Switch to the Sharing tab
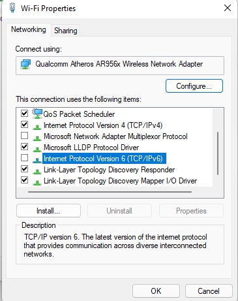This screenshot has width=238, height=301. click(x=66, y=31)
